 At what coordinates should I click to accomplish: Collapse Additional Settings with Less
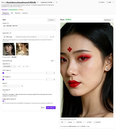[53, 61]
